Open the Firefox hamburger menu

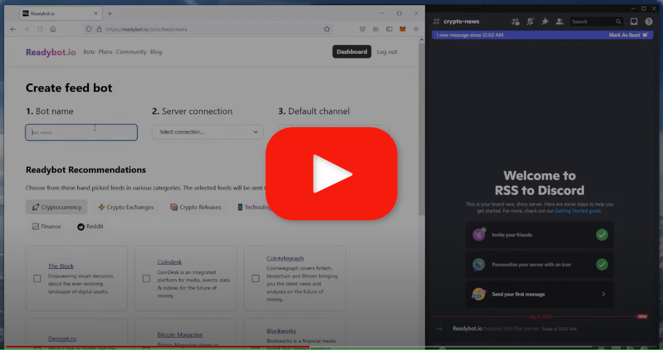(416, 29)
